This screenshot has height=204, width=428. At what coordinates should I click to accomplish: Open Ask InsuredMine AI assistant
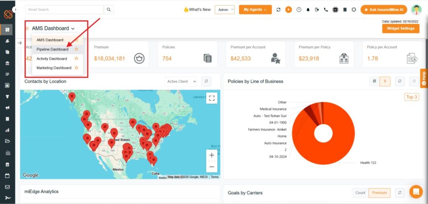click(x=384, y=10)
